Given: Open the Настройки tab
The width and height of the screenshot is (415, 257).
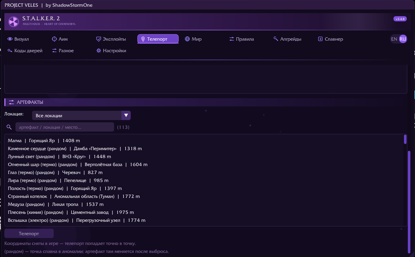Looking at the screenshot, I should point(115,51).
